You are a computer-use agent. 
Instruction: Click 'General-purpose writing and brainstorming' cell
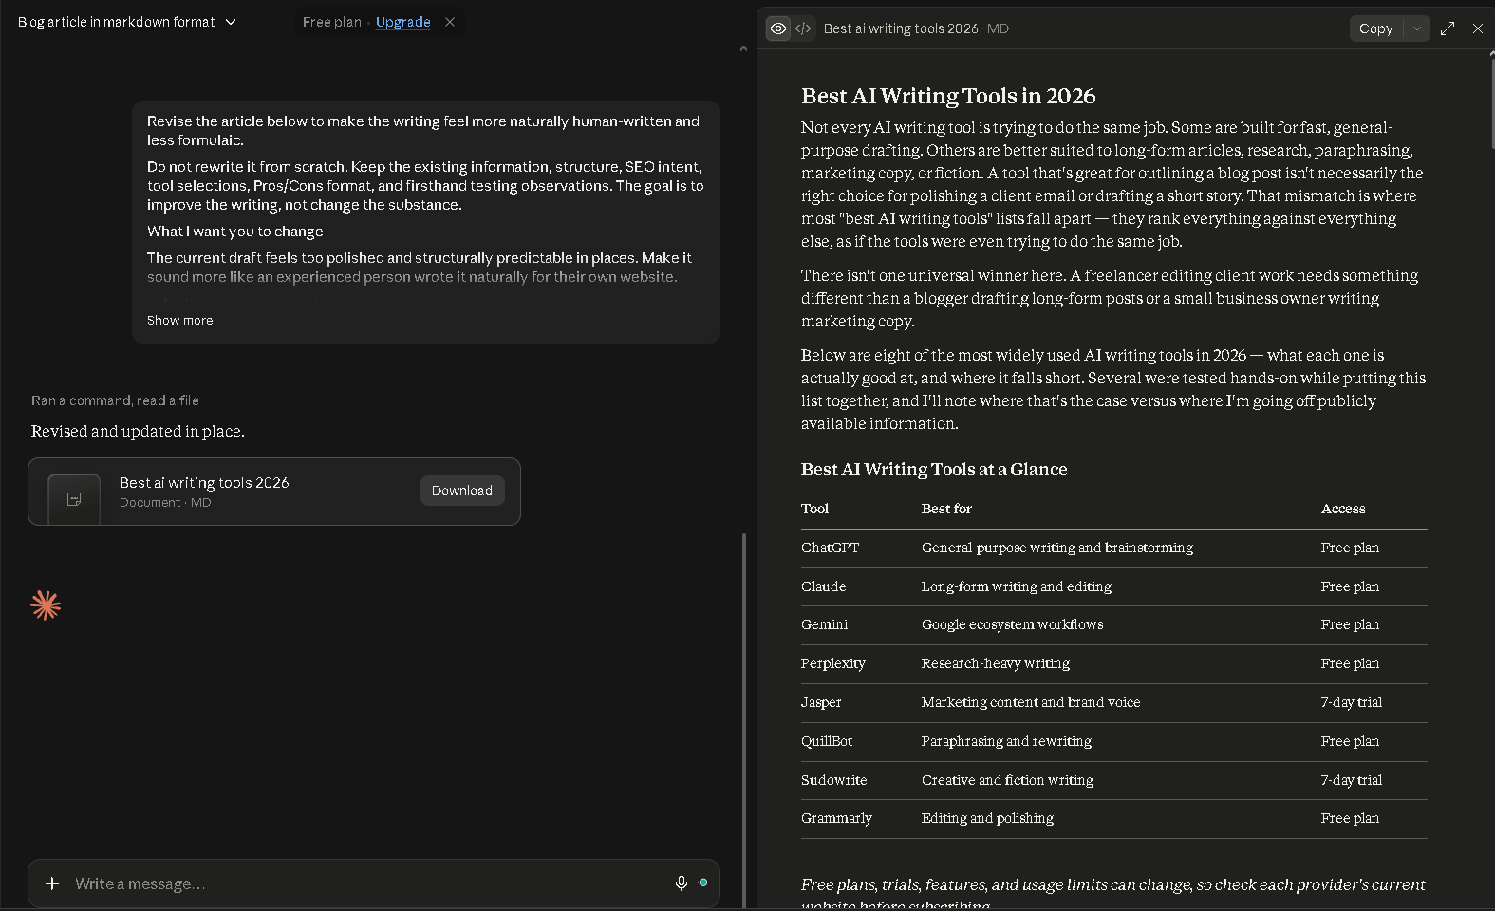point(1056,548)
